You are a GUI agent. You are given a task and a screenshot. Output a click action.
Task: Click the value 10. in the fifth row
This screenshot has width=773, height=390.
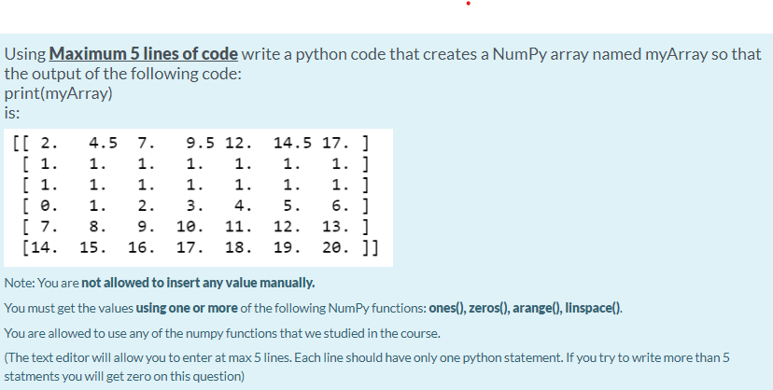(190, 227)
